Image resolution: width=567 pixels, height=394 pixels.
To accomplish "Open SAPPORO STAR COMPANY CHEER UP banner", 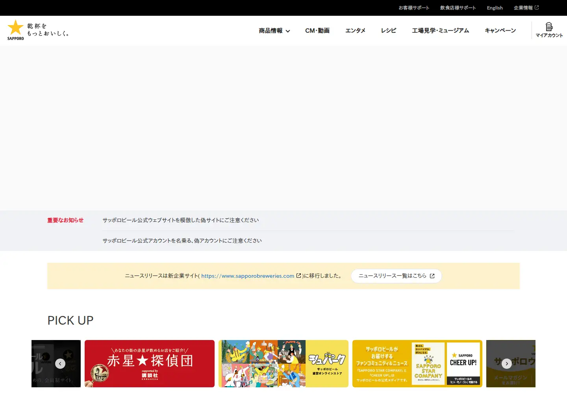I will 417,364.
